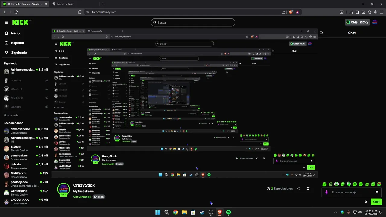386x217 pixels.
Task: Open a new tab with the plus button
Action: (x=103, y=4)
